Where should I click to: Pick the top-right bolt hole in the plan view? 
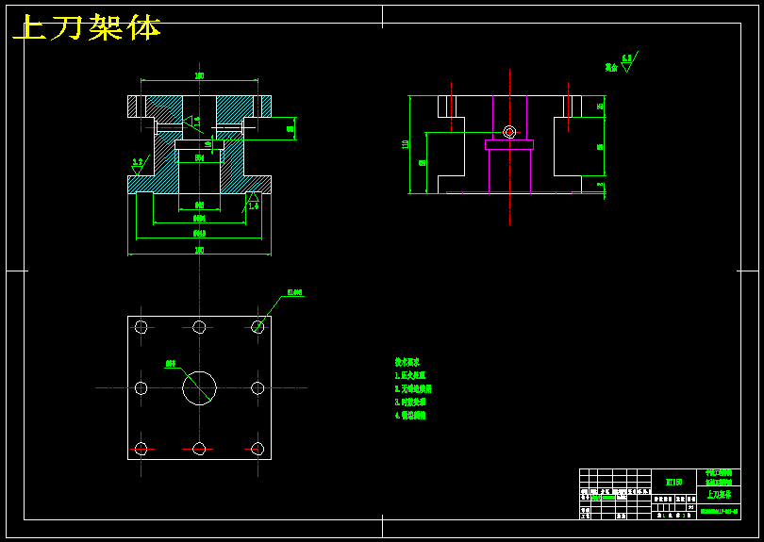257,327
